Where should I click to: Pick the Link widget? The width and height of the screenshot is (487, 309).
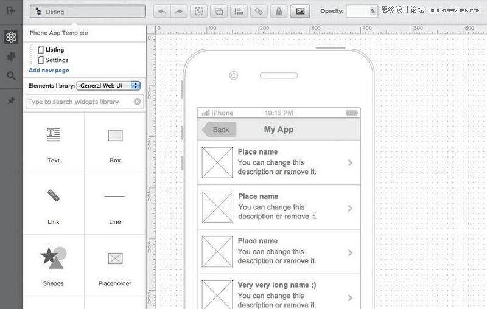pyautogui.click(x=54, y=204)
